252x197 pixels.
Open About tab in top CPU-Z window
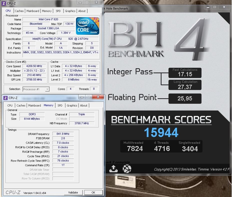(82, 11)
